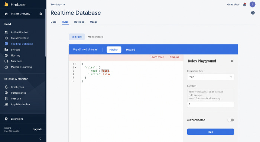Image resolution: width=260 pixels, height=142 pixels.
Task: Select the Edit rules tab
Action: (77, 37)
